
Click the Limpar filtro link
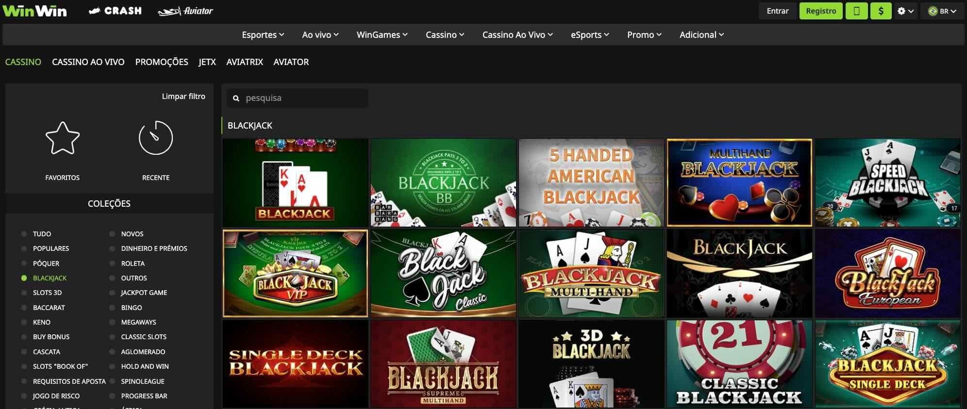[x=183, y=96]
